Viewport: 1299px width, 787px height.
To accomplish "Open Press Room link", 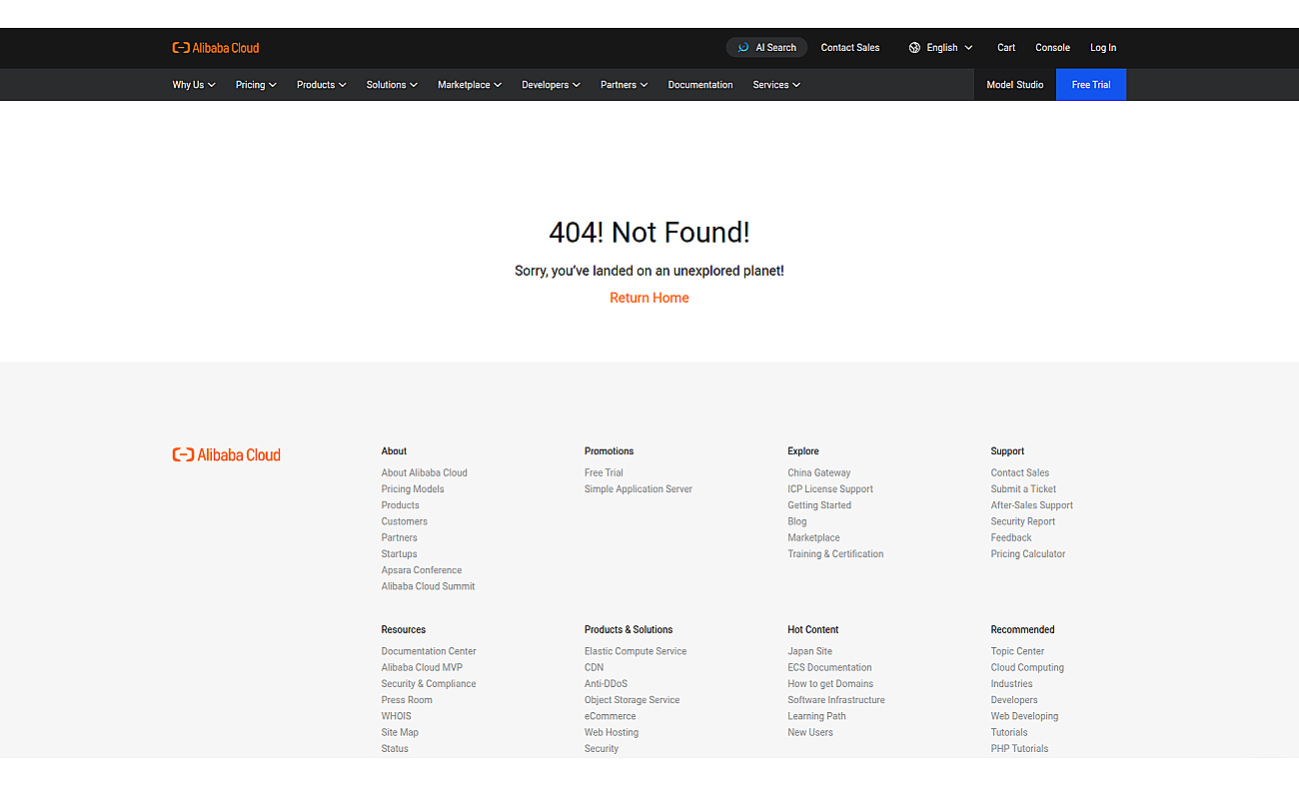I will pos(407,700).
